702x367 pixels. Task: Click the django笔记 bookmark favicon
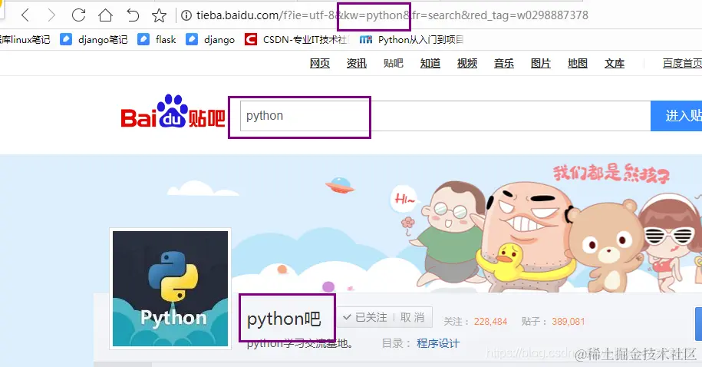[66, 39]
